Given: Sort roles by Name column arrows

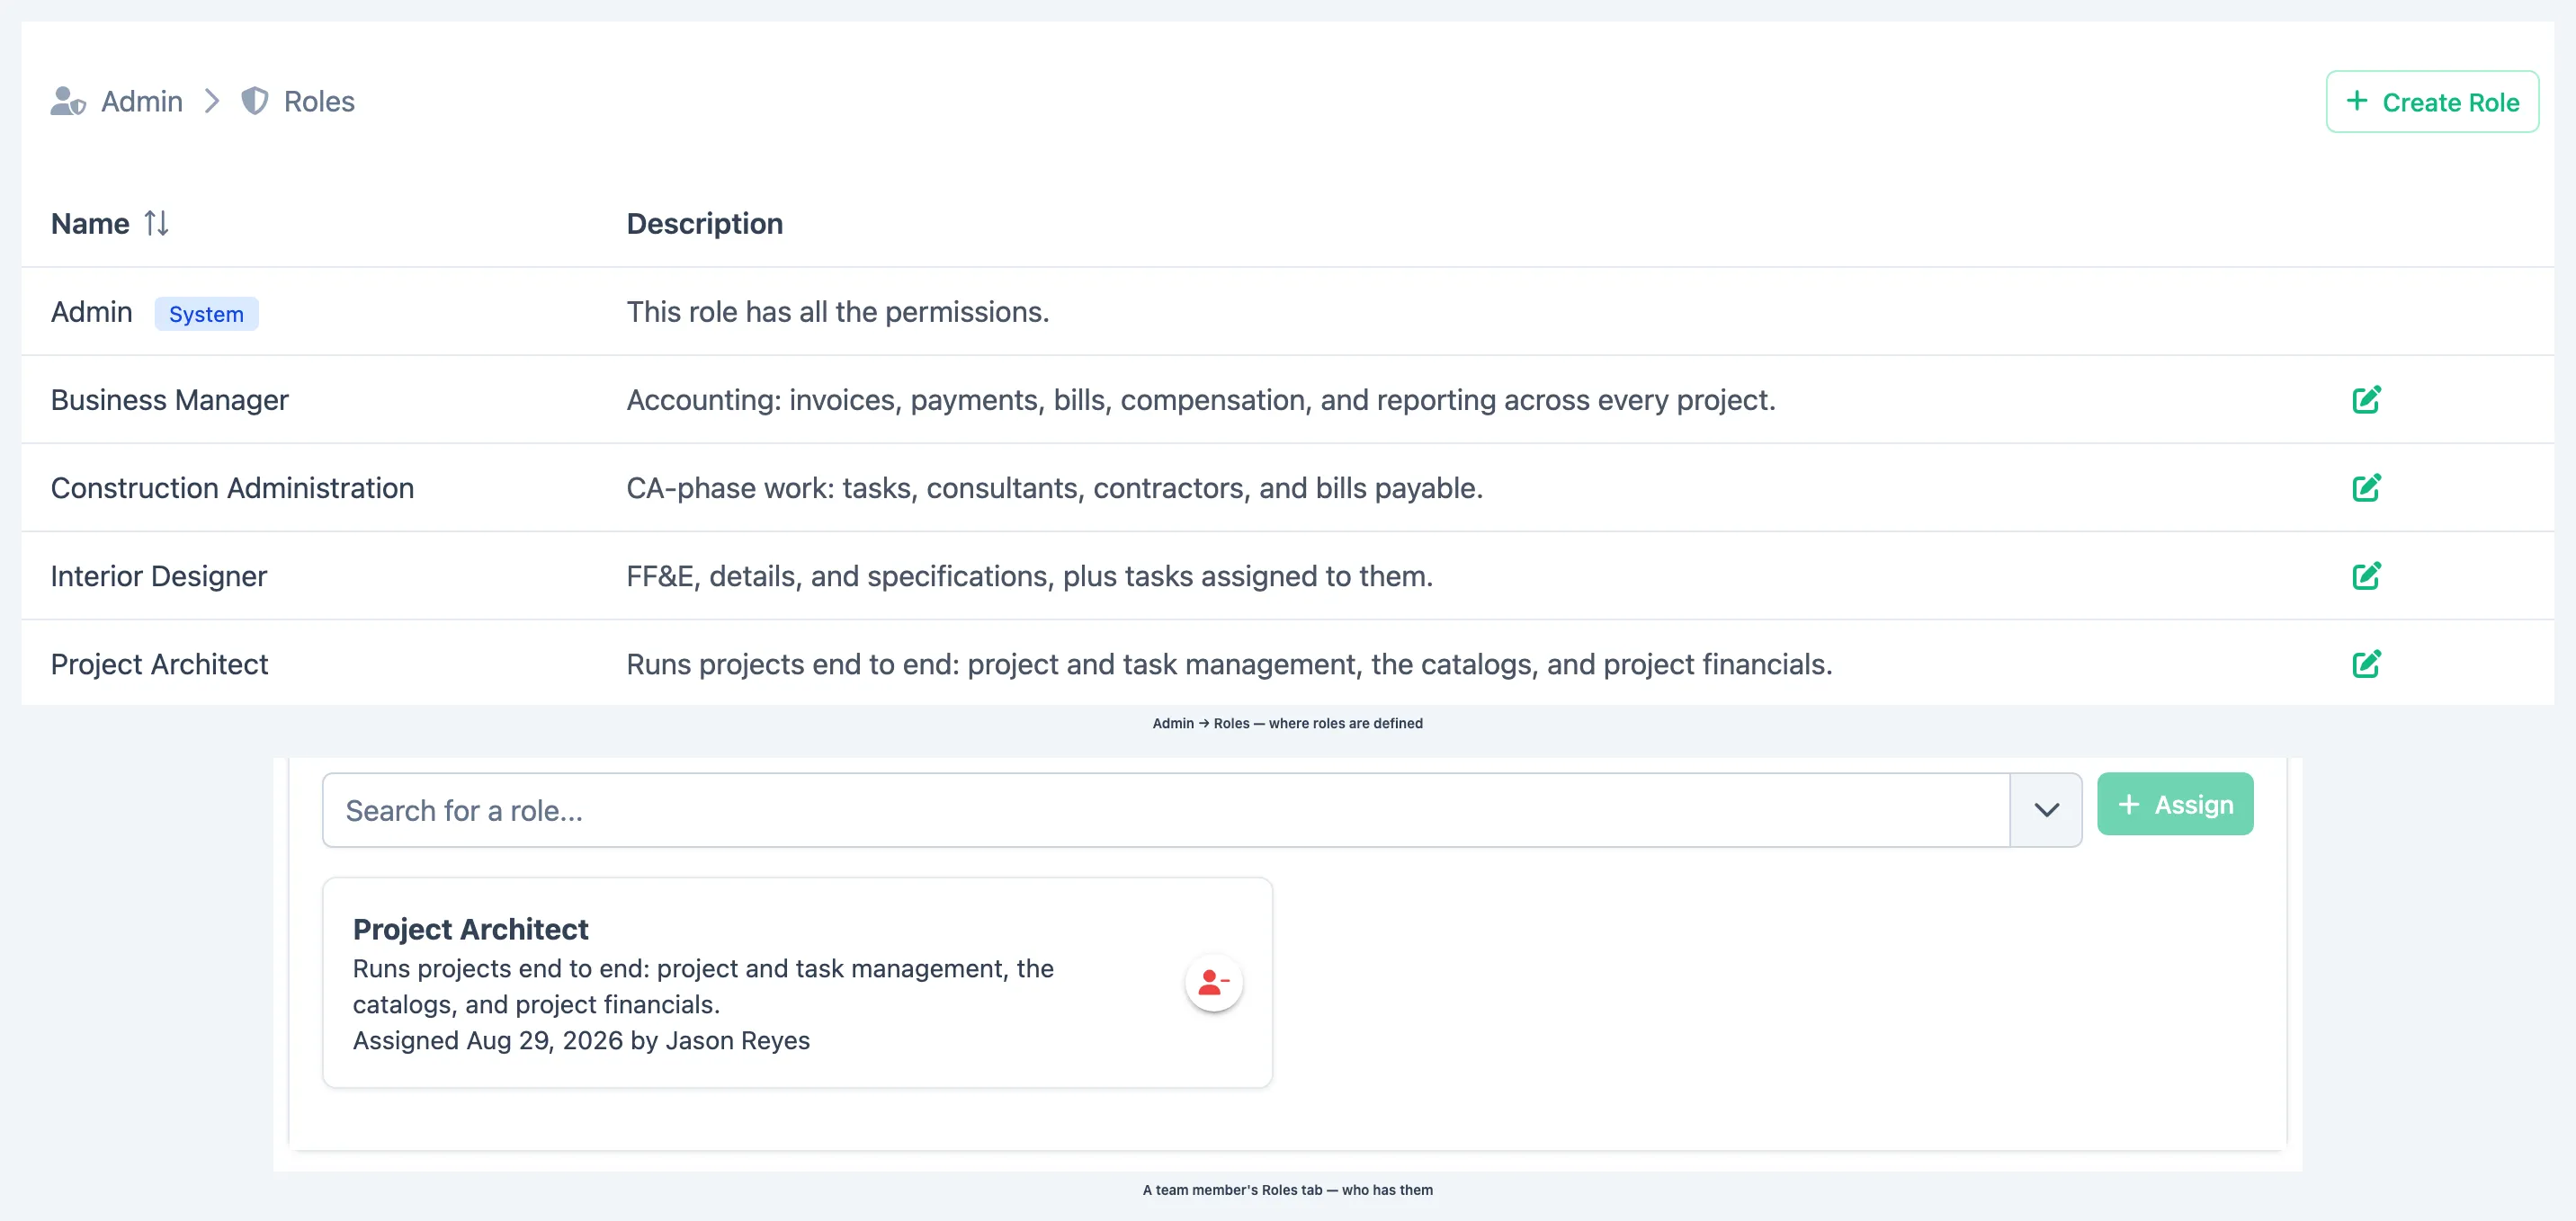Looking at the screenshot, I should click(156, 223).
